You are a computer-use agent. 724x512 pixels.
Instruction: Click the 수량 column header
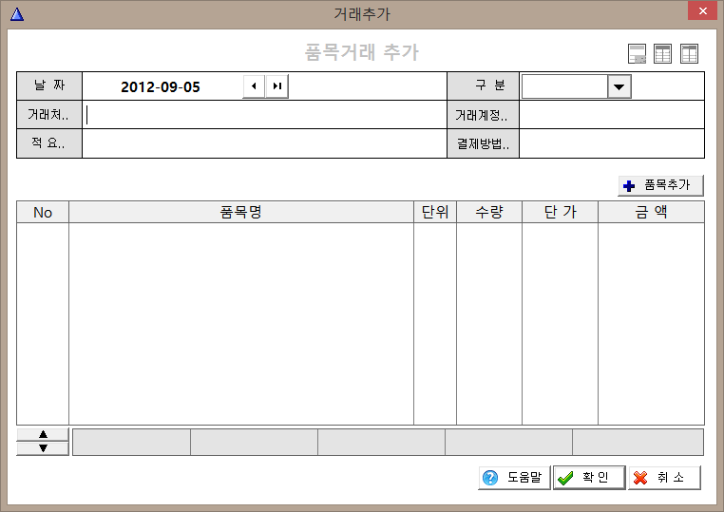[489, 213]
